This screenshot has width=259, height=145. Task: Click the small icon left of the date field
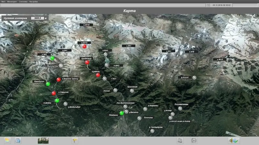[208, 5]
